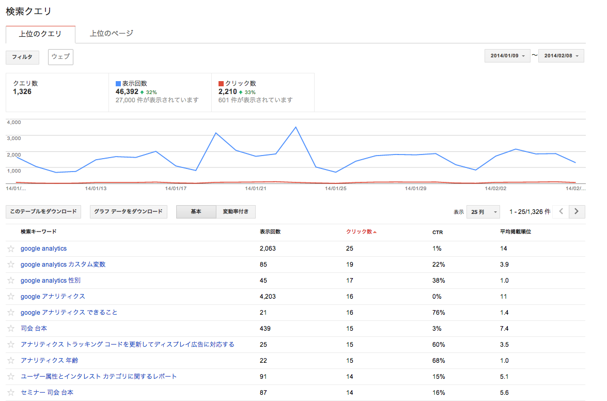Star the "司会 台本" keyword row
607x401 pixels.
(x=11, y=329)
